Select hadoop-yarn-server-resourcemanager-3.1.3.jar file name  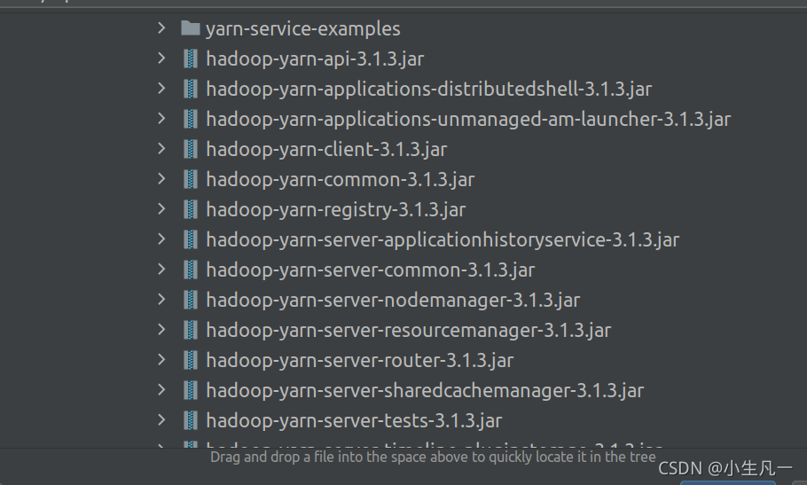409,330
